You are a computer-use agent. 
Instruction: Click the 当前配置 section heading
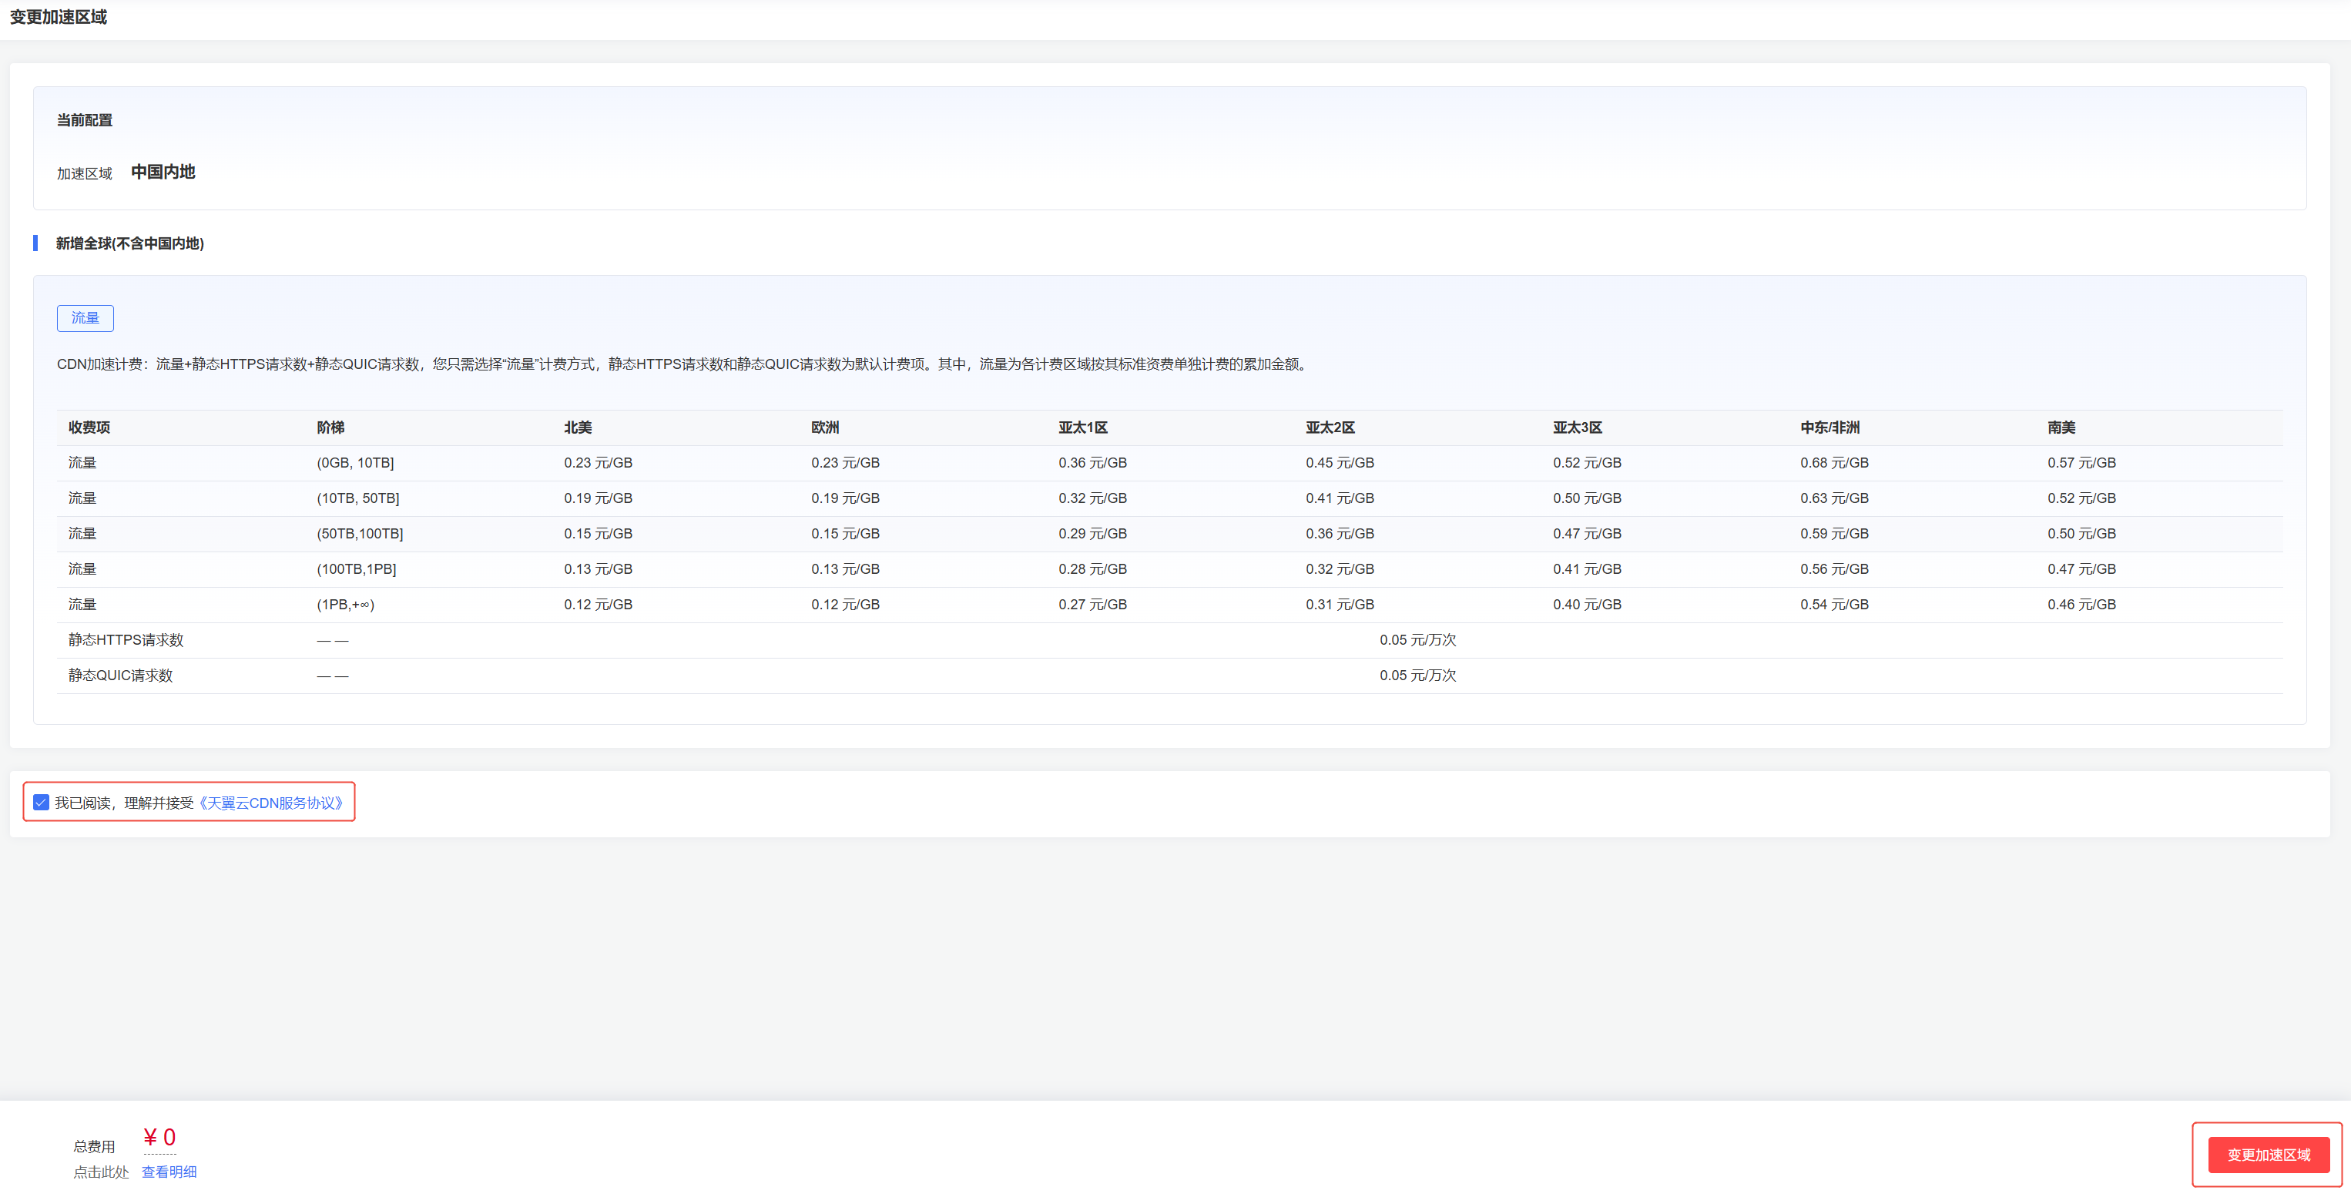(x=84, y=120)
